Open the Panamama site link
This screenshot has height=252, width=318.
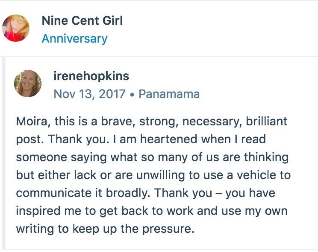pos(169,94)
